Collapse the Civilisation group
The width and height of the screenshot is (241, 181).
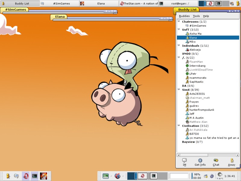tap(179, 126)
